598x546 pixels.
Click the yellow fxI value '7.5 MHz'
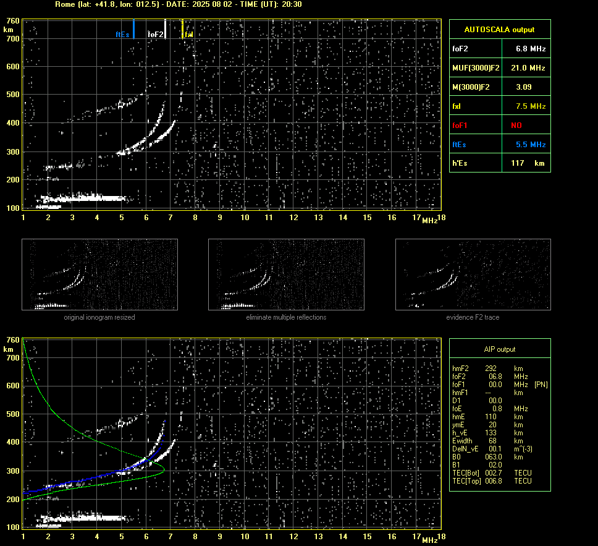tap(531, 106)
